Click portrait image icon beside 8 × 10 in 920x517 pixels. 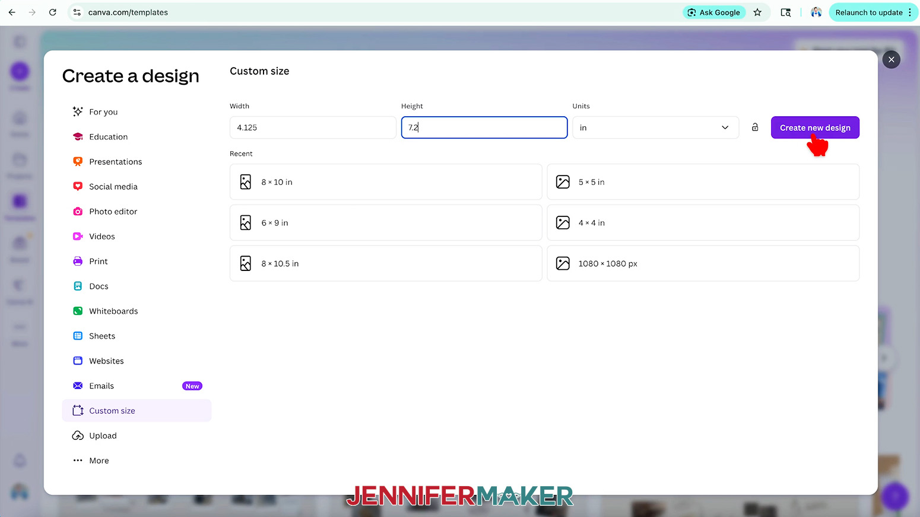[246, 182]
